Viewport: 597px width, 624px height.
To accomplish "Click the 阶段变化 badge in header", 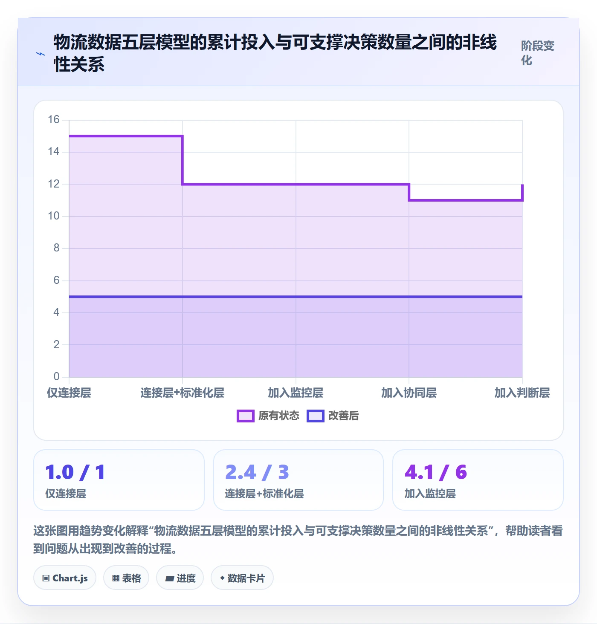I will (x=538, y=53).
